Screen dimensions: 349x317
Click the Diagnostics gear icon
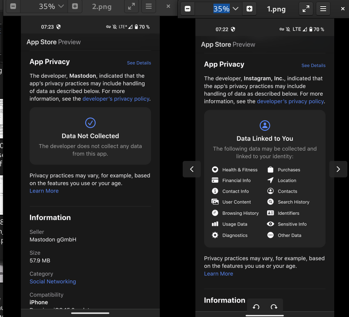[x=215, y=235]
